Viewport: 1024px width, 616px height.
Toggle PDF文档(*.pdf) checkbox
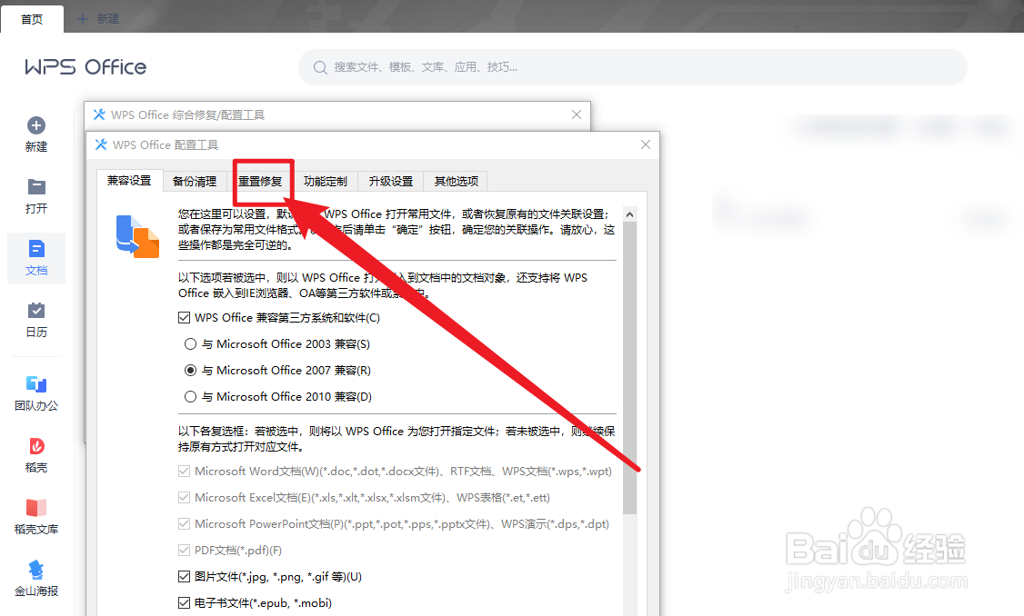pos(185,550)
